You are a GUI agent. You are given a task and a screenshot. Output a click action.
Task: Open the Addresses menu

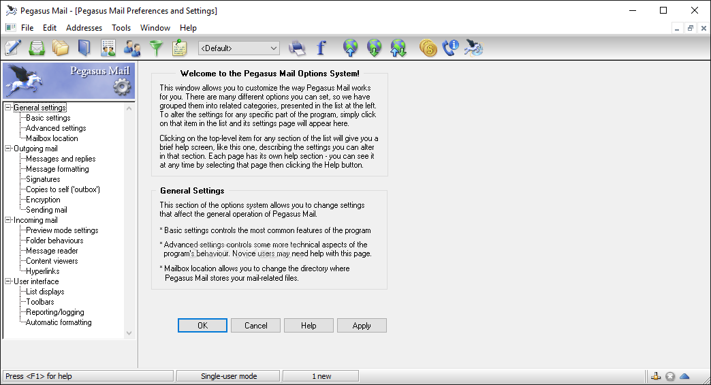point(84,28)
